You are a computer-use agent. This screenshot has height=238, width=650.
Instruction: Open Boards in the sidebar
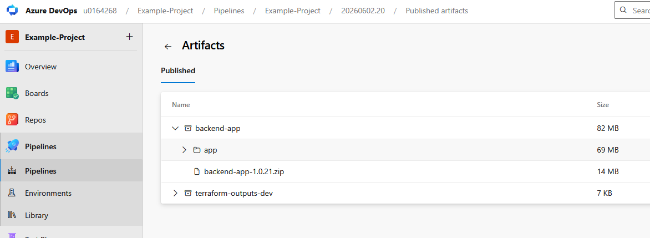(x=37, y=93)
